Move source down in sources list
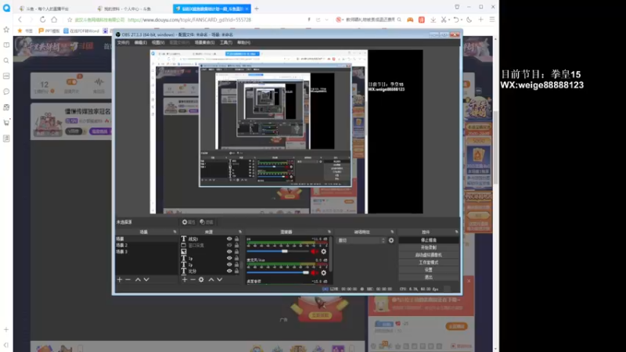This screenshot has width=626, height=352. coord(220,280)
